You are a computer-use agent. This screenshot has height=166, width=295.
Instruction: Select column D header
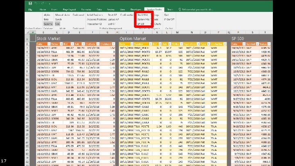coord(68,32)
